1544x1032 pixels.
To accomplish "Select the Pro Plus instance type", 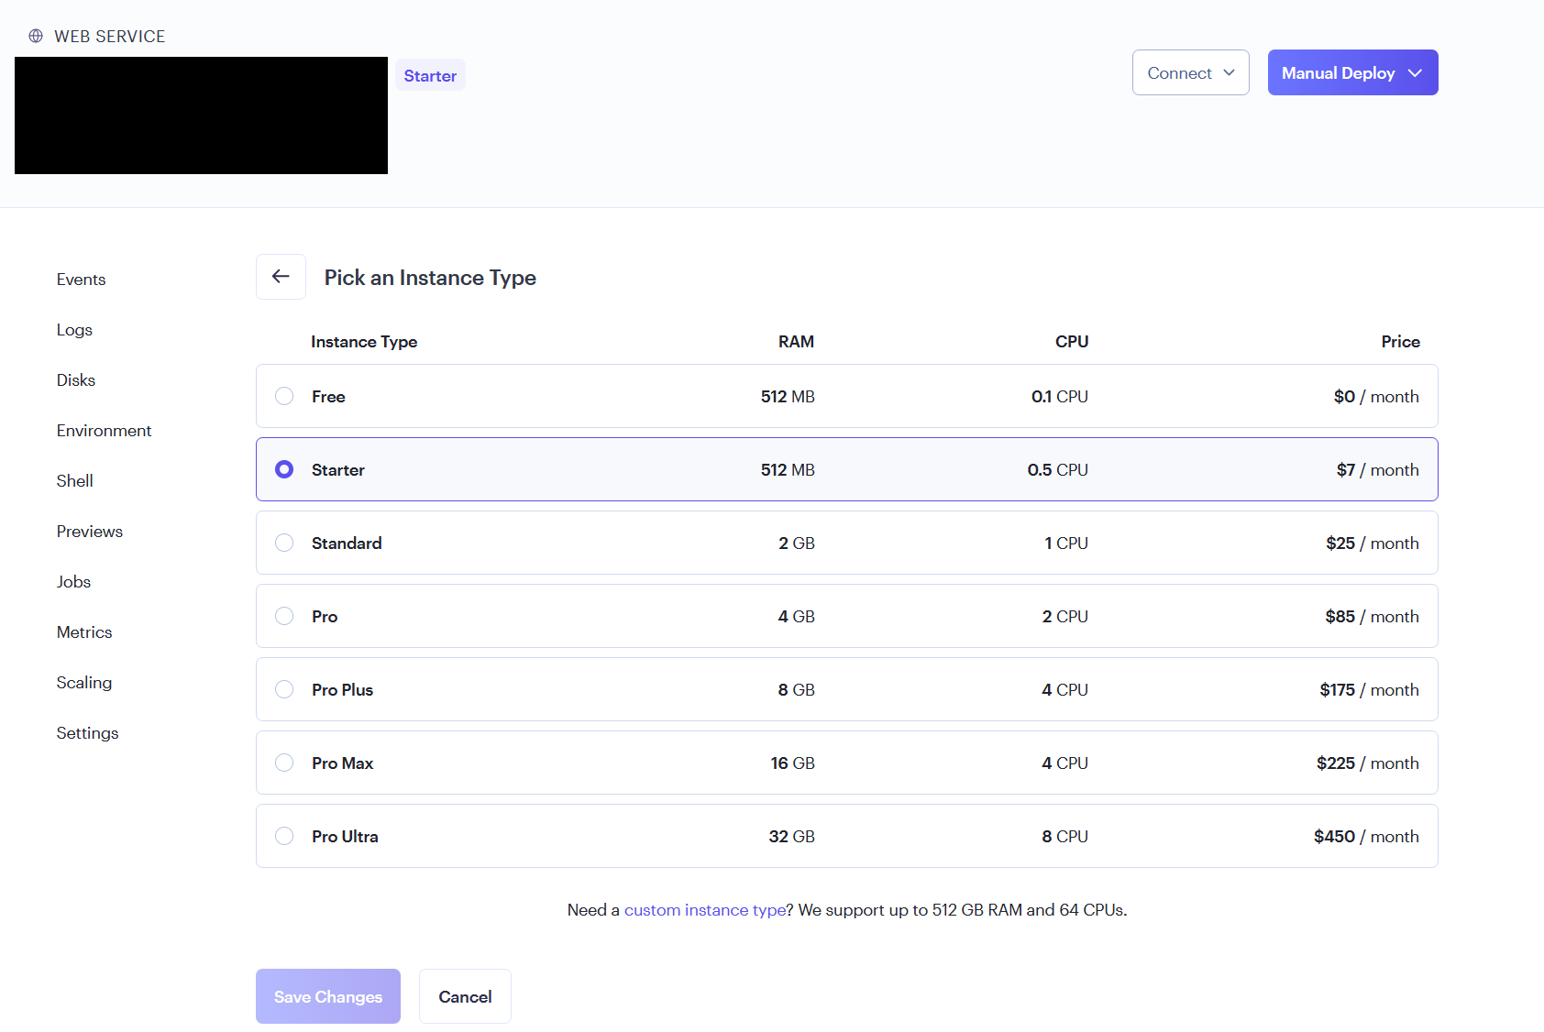I will (284, 688).
